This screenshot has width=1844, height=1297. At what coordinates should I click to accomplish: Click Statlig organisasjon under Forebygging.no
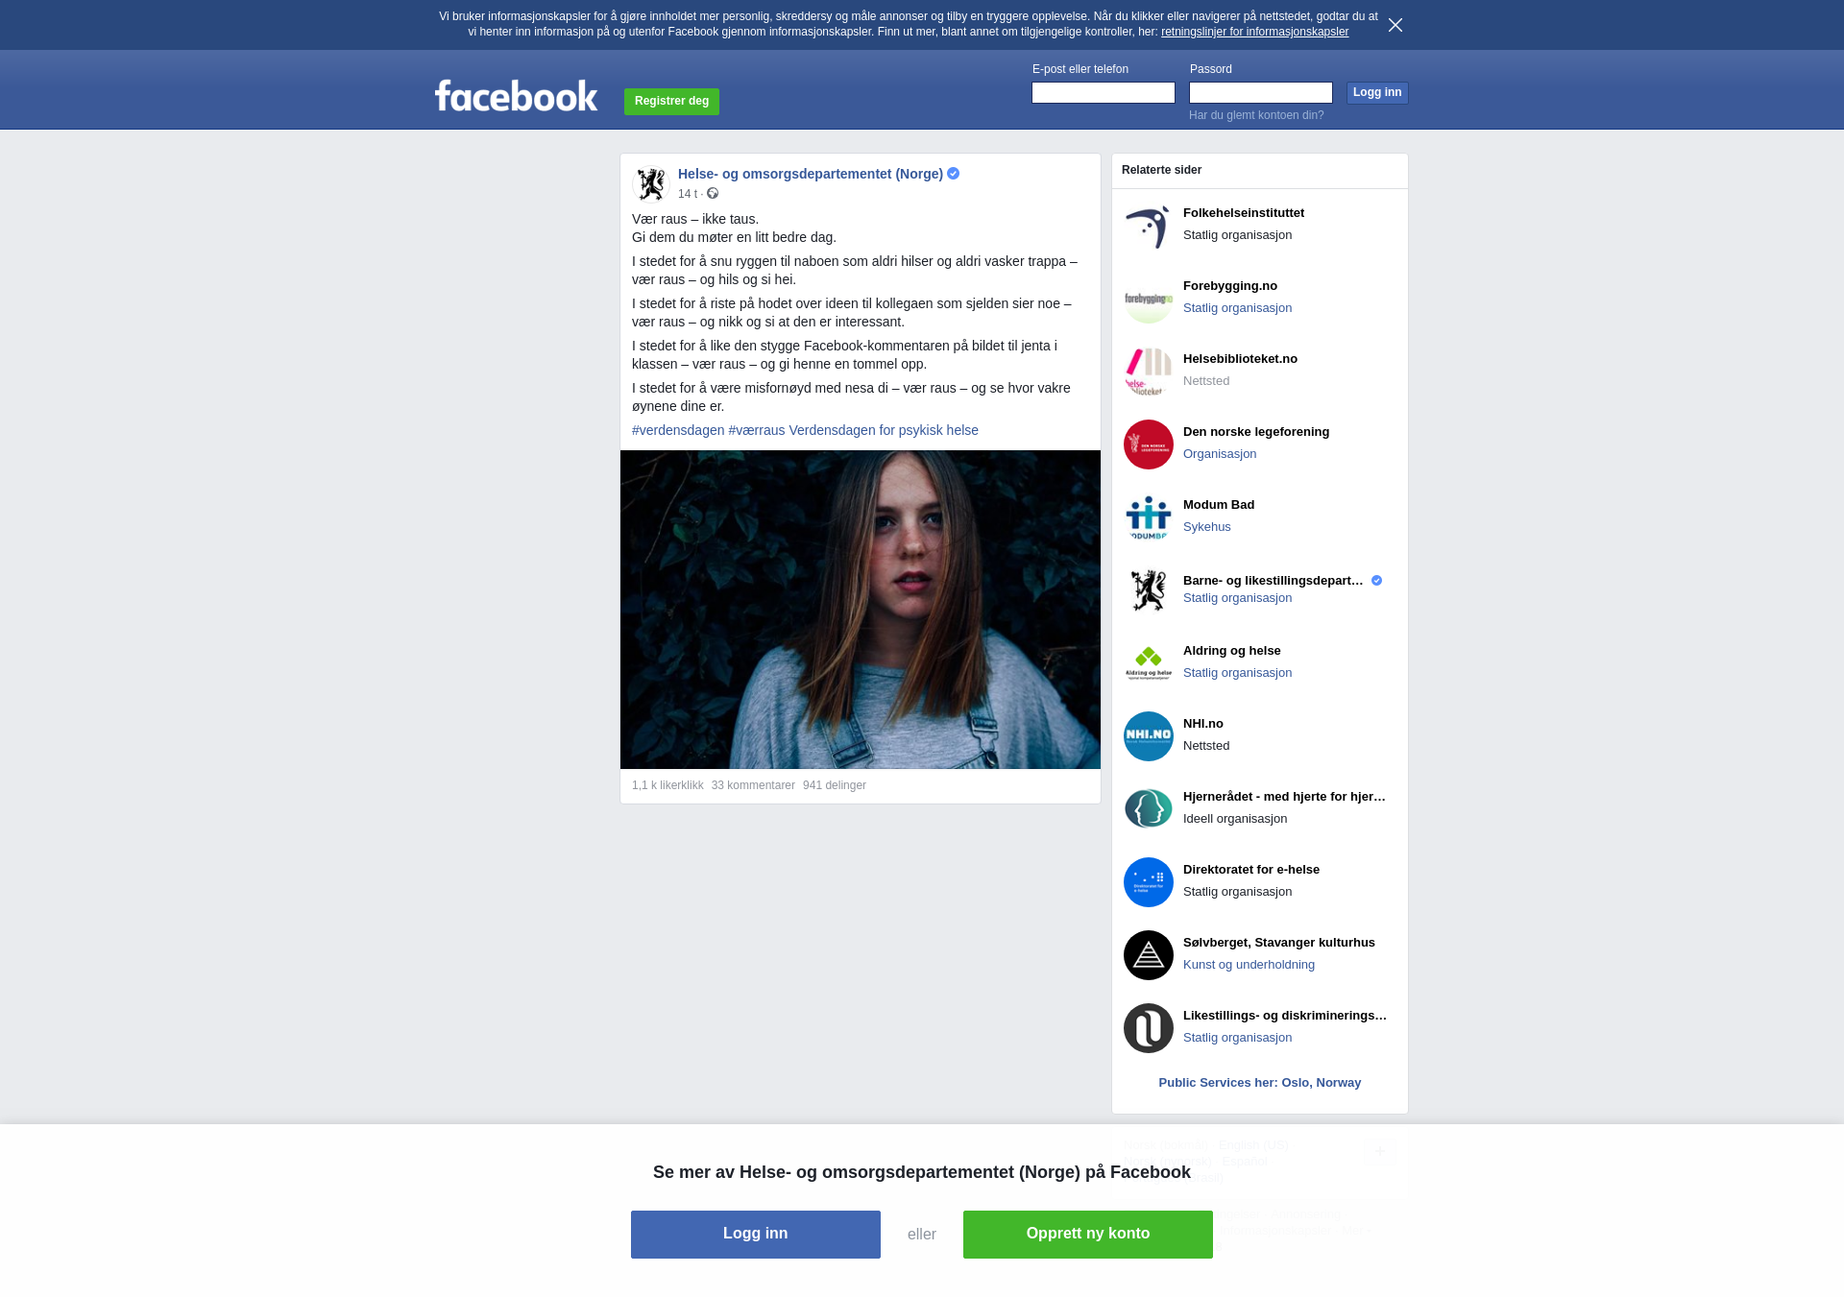(1237, 308)
